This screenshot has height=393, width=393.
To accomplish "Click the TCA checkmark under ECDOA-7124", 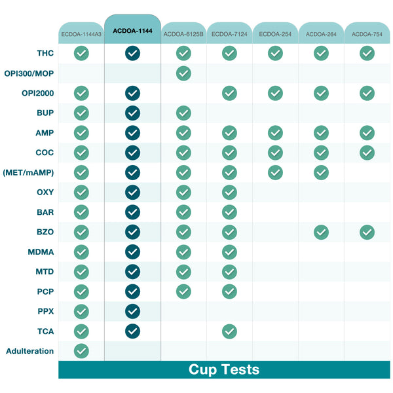I will click(229, 331).
